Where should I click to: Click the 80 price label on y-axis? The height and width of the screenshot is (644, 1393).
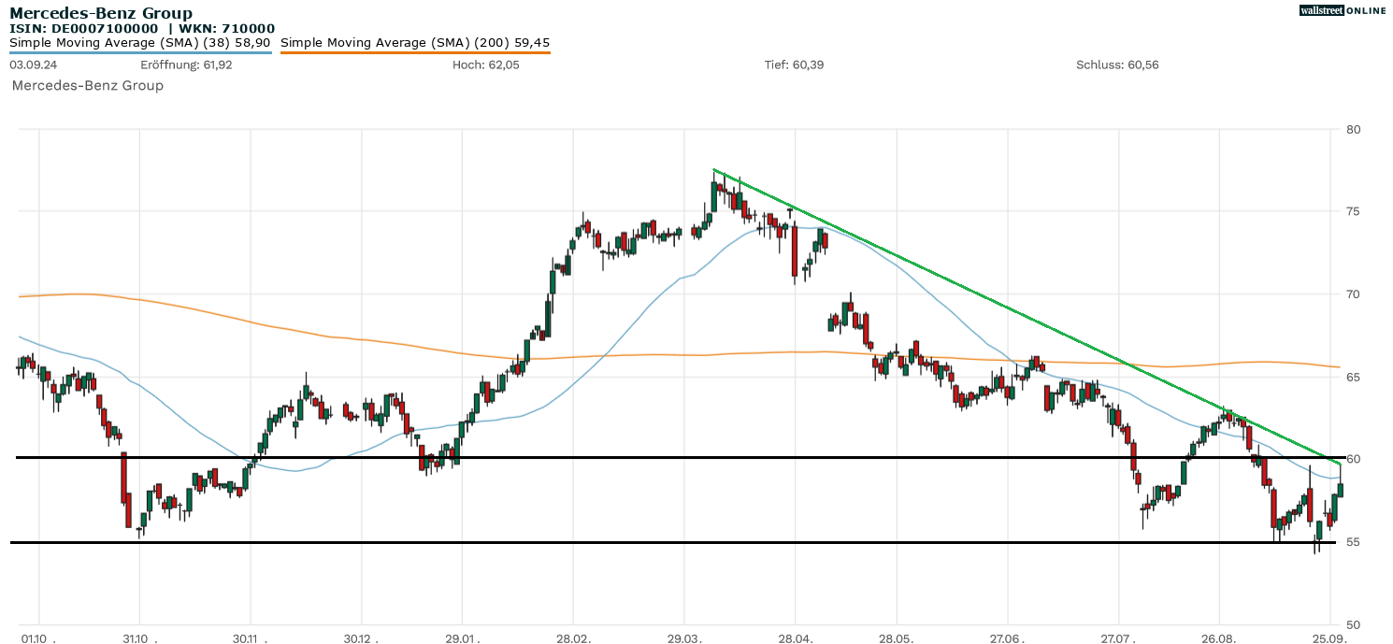(x=1353, y=129)
